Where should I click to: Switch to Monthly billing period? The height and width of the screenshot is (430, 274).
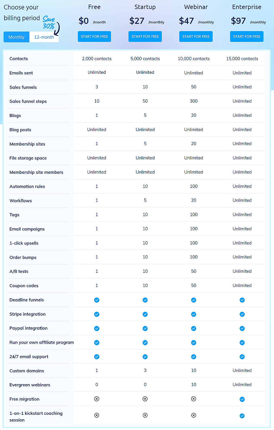pyautogui.click(x=16, y=37)
